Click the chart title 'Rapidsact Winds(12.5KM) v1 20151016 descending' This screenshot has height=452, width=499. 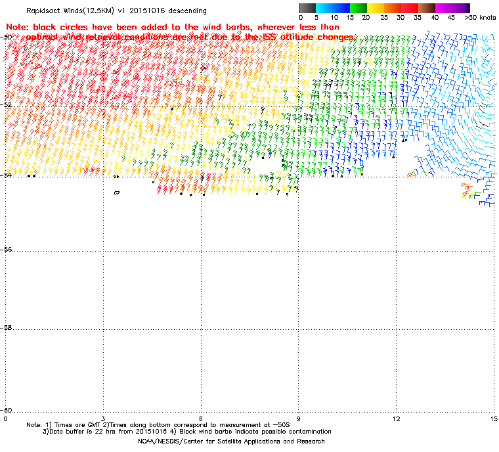coord(116,11)
